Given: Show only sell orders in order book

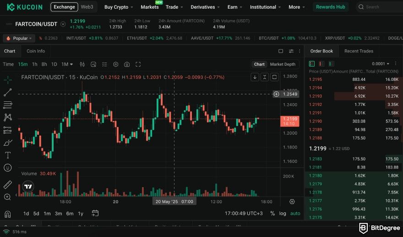Looking at the screenshot, I should [321, 63].
